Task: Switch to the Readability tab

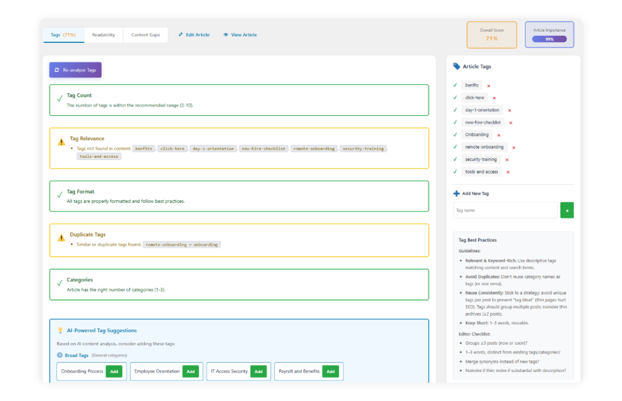Action: click(103, 35)
